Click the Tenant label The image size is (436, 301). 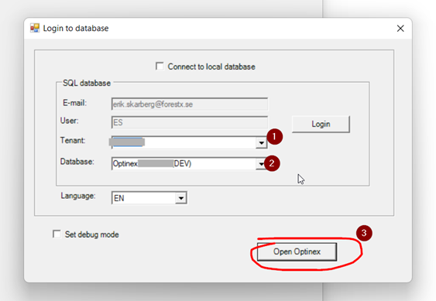(73, 140)
